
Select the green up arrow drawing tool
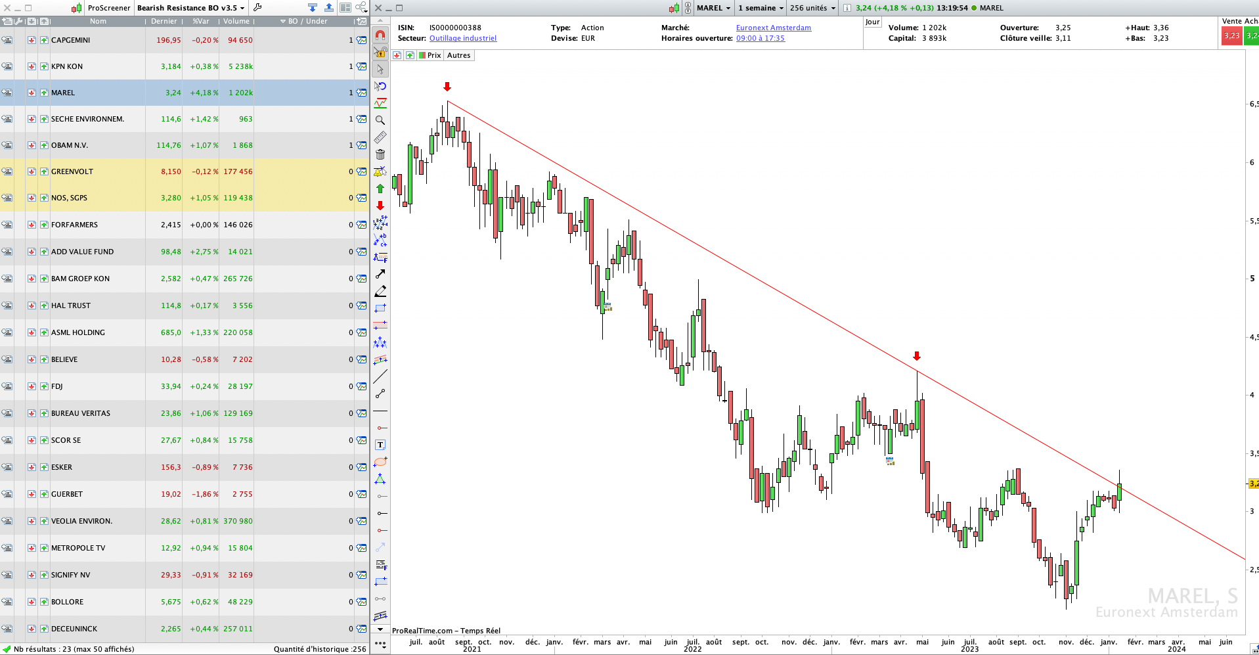[x=380, y=189]
